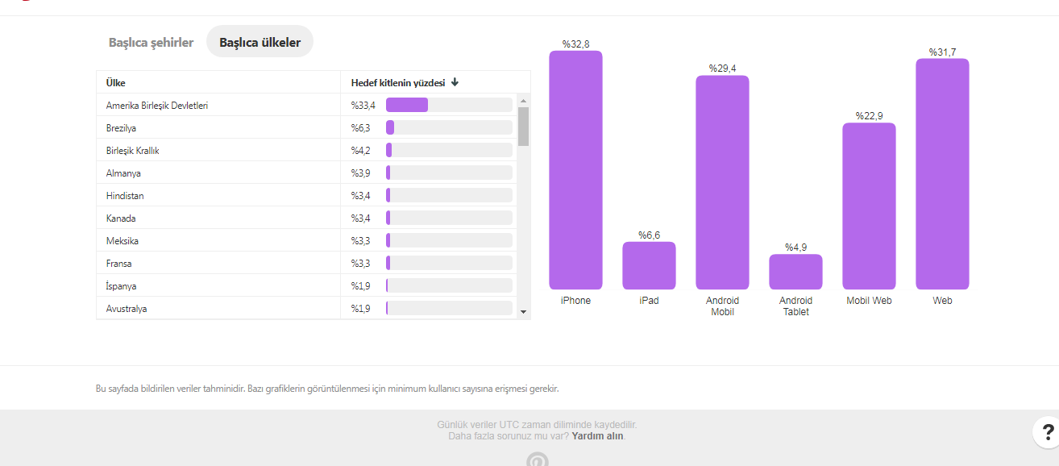Click the Mobil Web bar
The width and height of the screenshot is (1059, 466).
tap(869, 206)
